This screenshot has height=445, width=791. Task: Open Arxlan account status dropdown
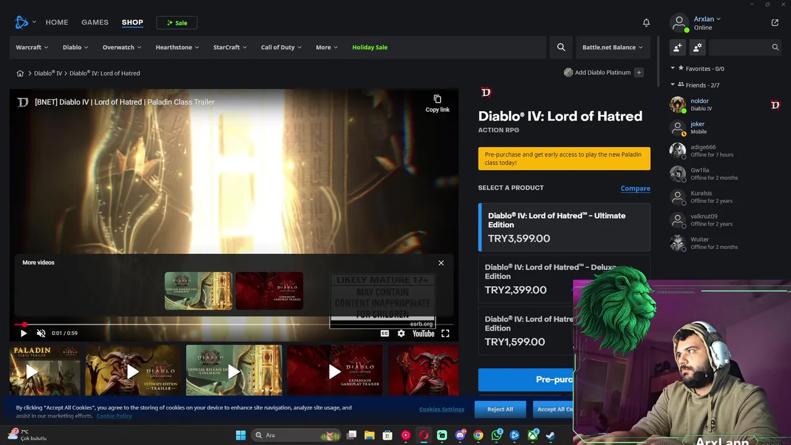pyautogui.click(x=707, y=19)
